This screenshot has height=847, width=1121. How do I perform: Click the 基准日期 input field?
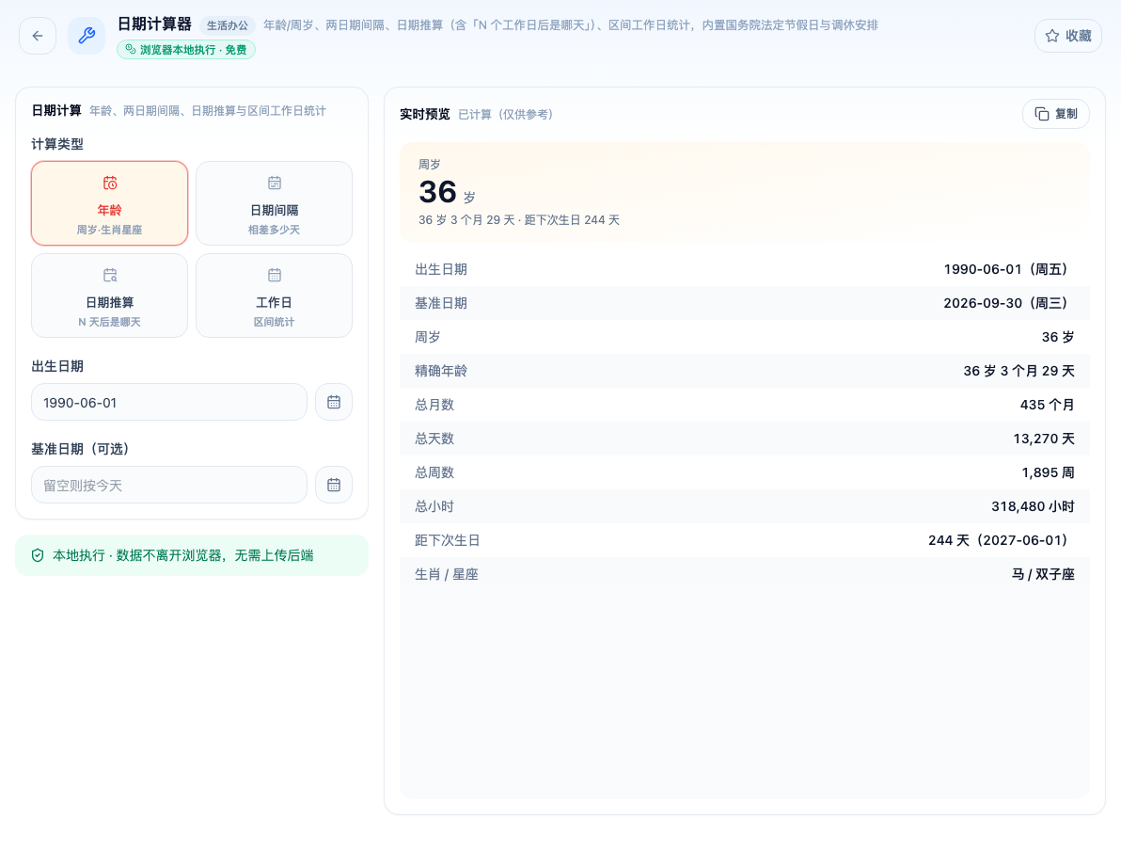168,485
